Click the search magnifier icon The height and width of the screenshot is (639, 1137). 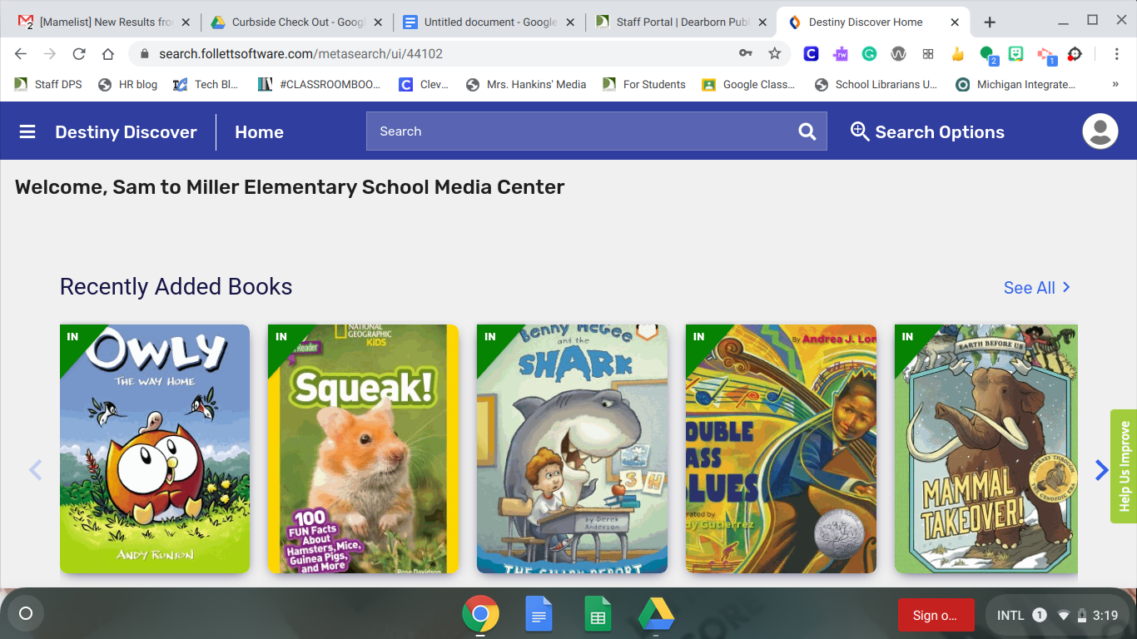(807, 131)
